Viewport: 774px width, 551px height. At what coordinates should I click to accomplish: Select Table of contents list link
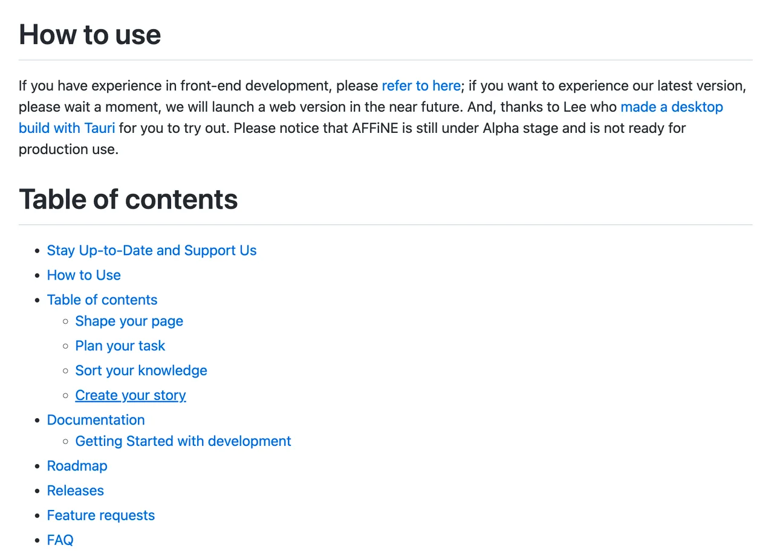click(102, 300)
